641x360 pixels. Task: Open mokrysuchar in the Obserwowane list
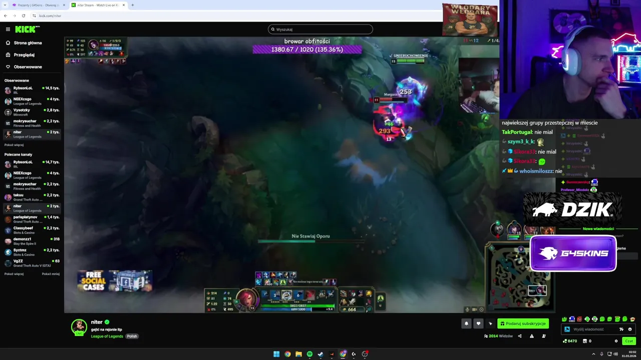[x=32, y=123]
